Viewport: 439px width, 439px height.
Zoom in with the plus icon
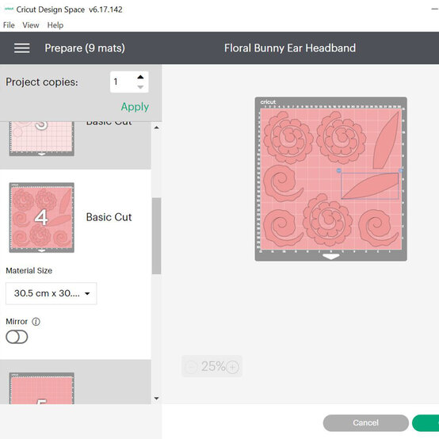[x=233, y=366]
